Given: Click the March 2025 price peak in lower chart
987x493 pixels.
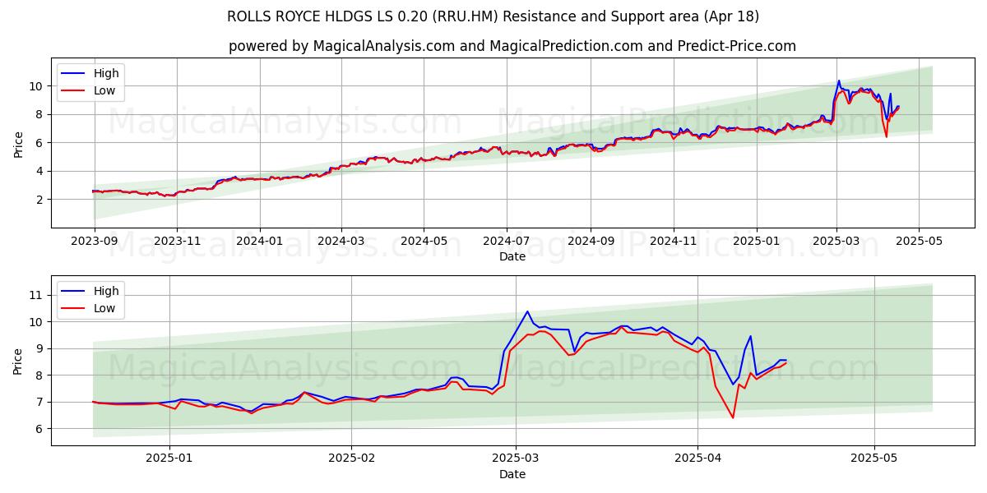Looking at the screenshot, I should tap(527, 311).
